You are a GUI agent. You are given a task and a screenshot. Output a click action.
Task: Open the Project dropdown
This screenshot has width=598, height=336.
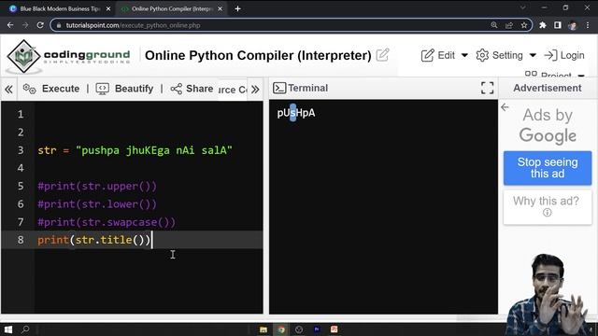[555, 75]
